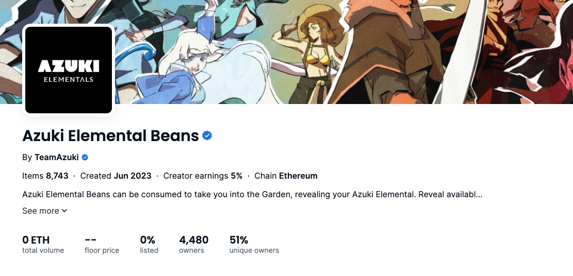Select the 0% listed stat

point(149,244)
